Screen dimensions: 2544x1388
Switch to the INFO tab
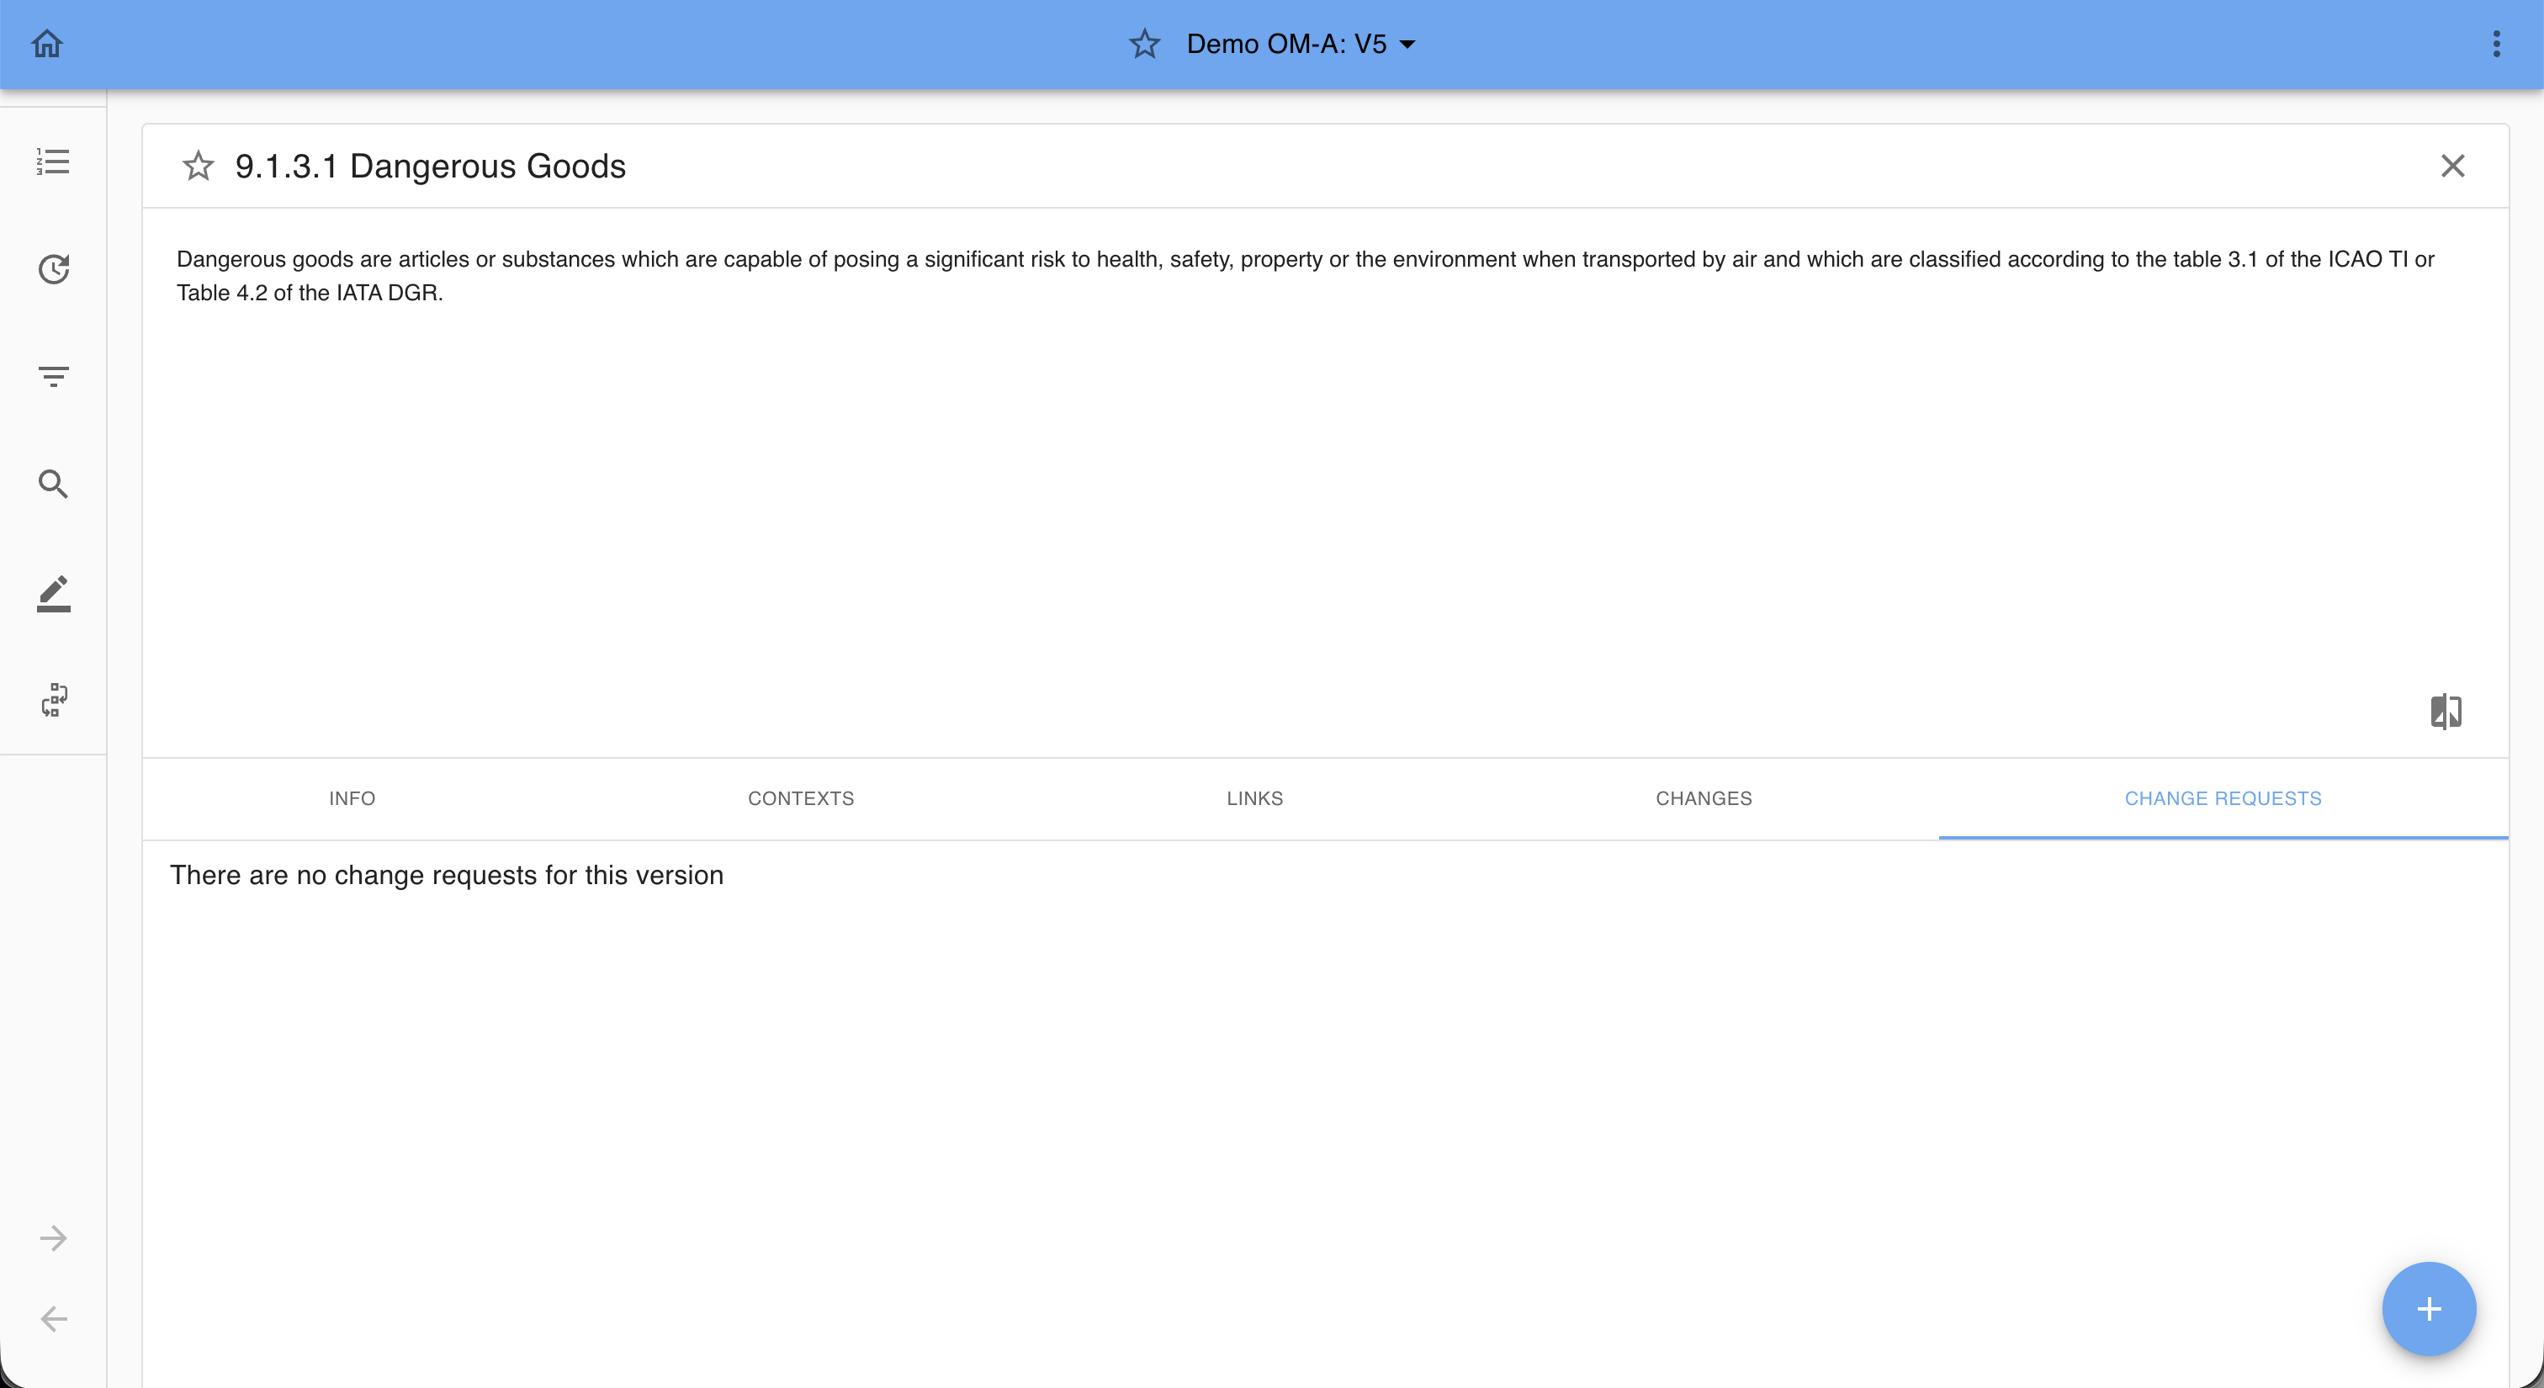coord(352,798)
